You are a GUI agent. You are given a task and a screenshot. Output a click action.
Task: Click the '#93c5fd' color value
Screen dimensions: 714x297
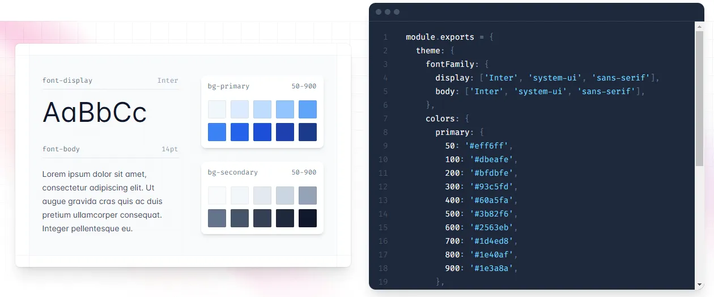(x=492, y=186)
